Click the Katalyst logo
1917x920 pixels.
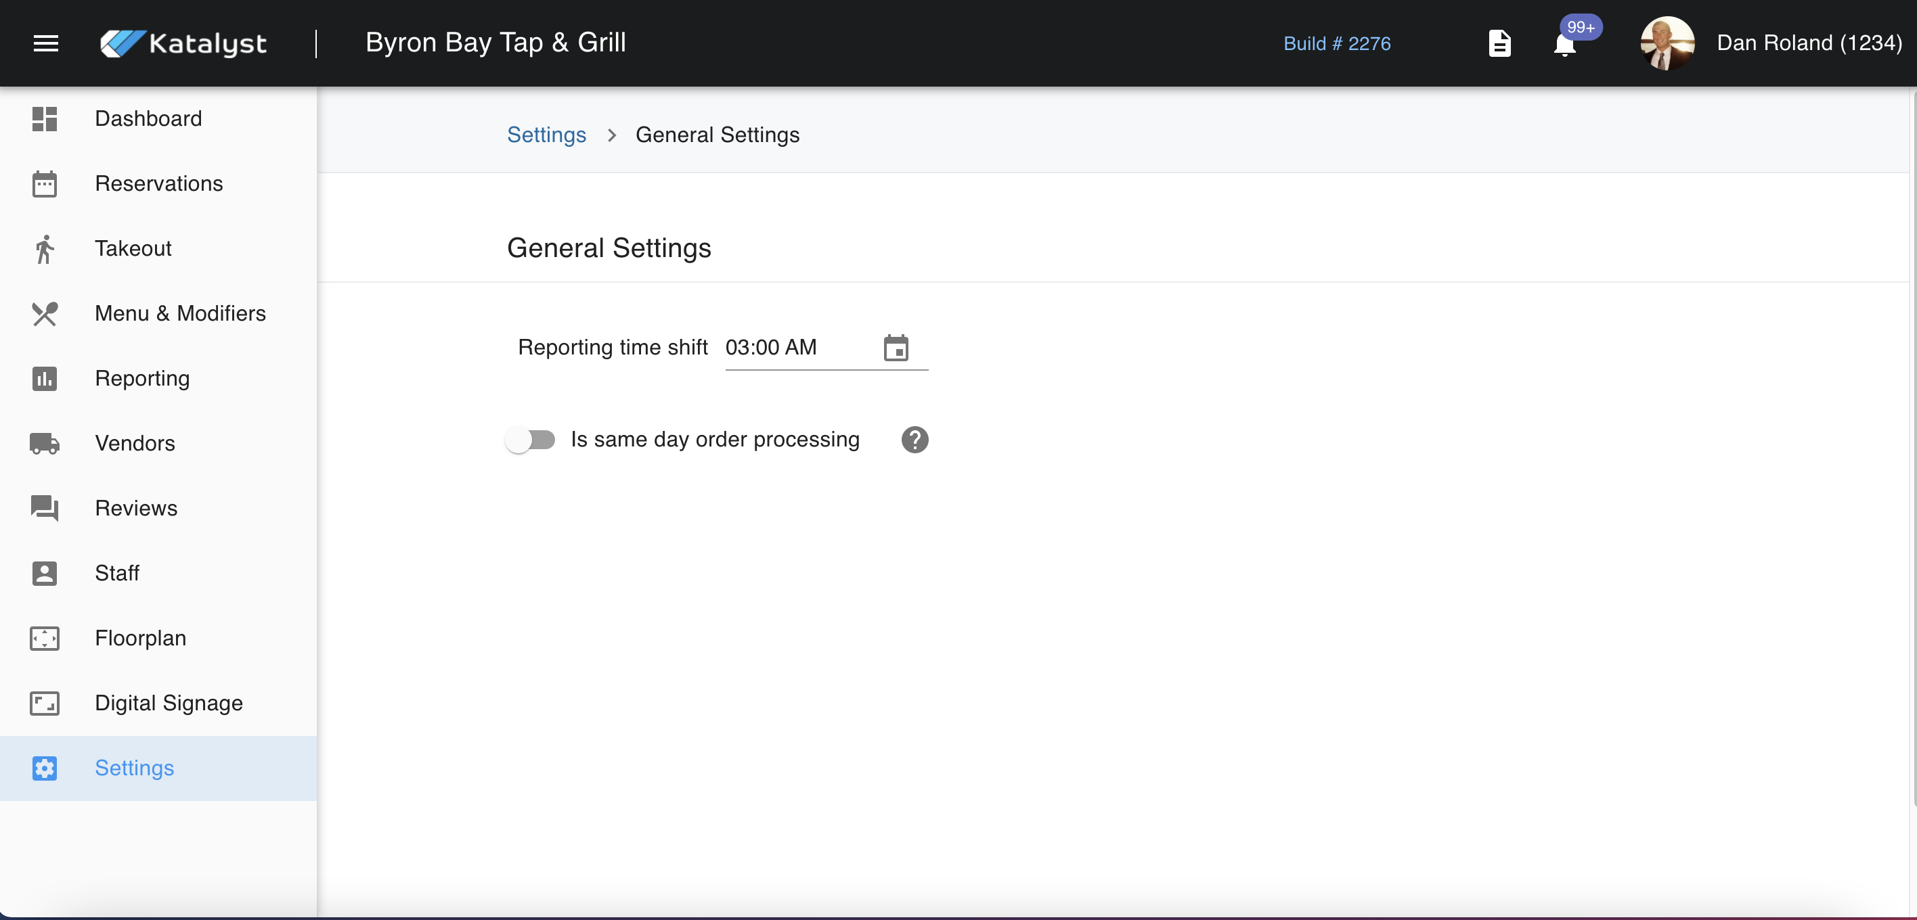click(183, 43)
